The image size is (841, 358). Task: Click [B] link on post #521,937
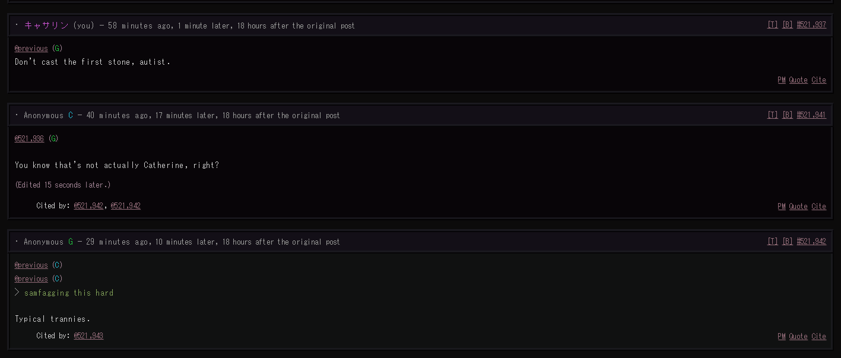click(787, 25)
